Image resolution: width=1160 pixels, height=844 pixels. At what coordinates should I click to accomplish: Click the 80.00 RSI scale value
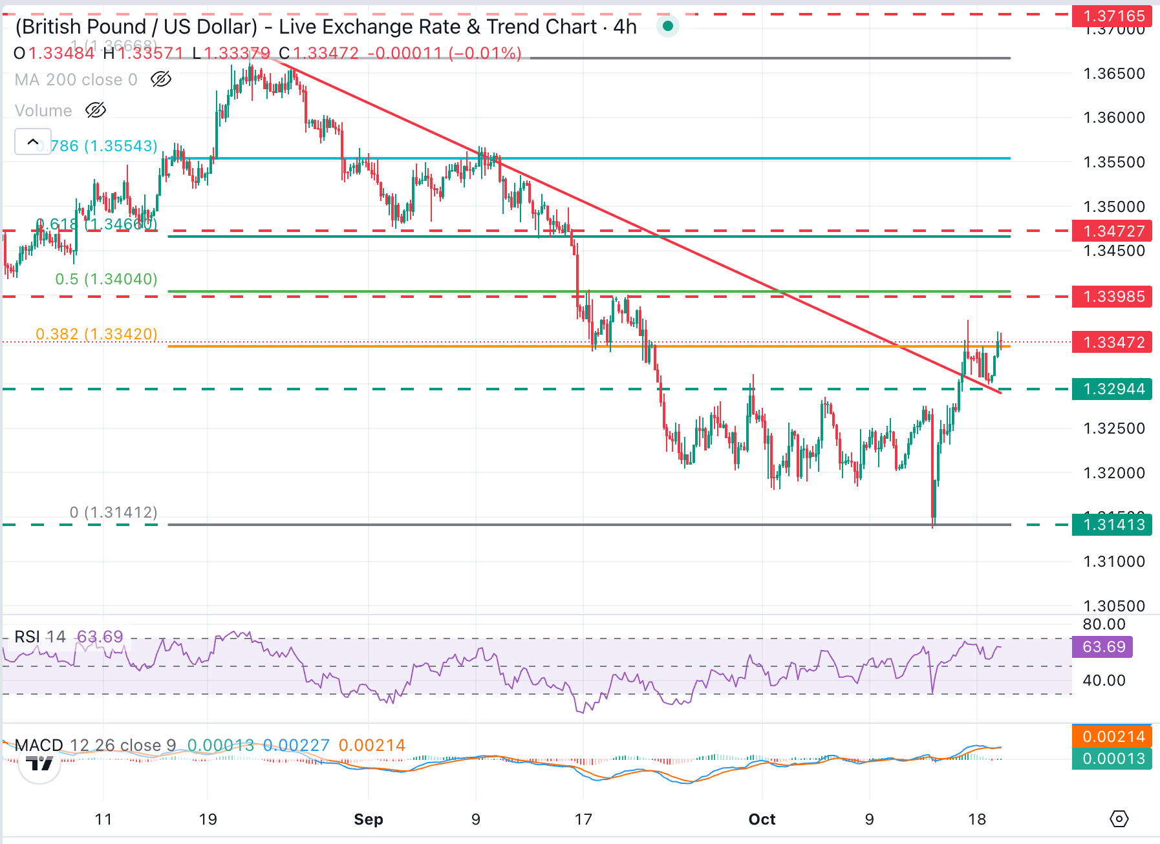click(1104, 624)
